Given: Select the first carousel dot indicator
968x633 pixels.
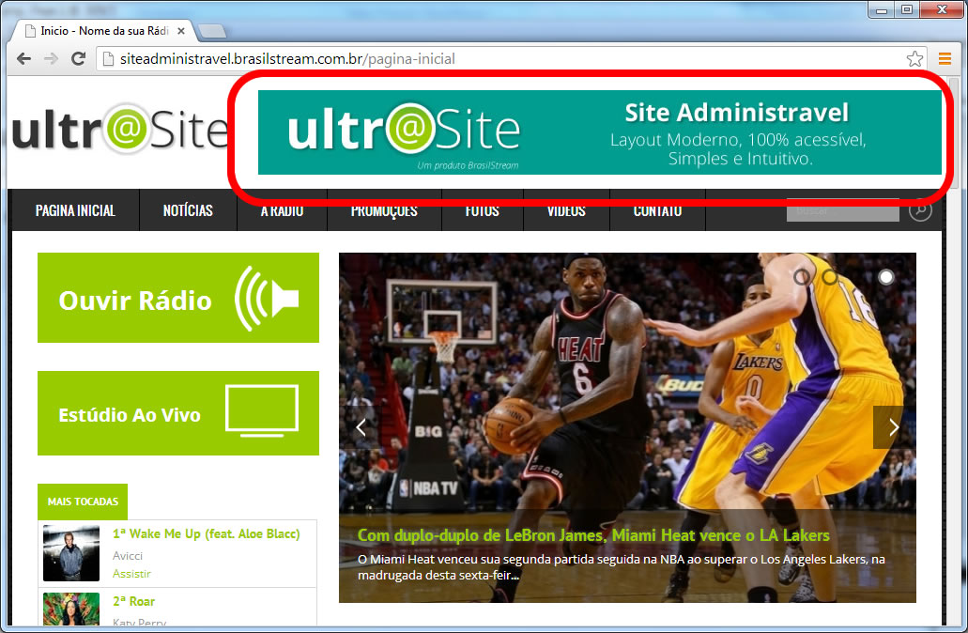Looking at the screenshot, I should point(802,277).
